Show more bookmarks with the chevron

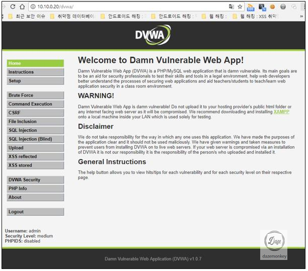[301, 16]
